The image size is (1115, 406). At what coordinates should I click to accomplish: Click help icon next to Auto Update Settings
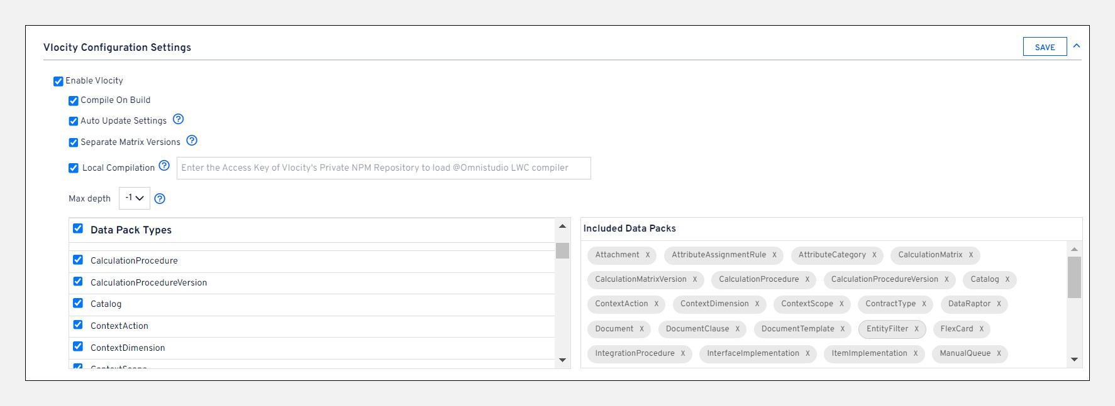[x=178, y=119]
